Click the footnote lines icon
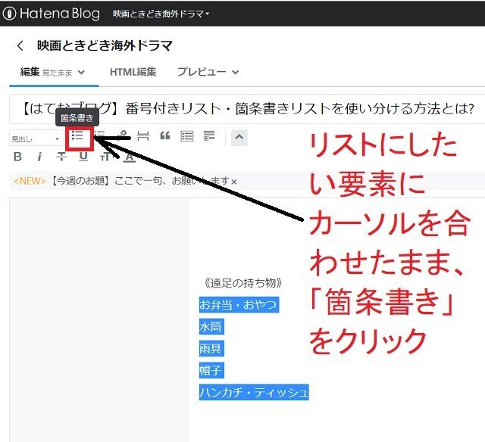Screen dimensions: 485x442 (x=209, y=135)
